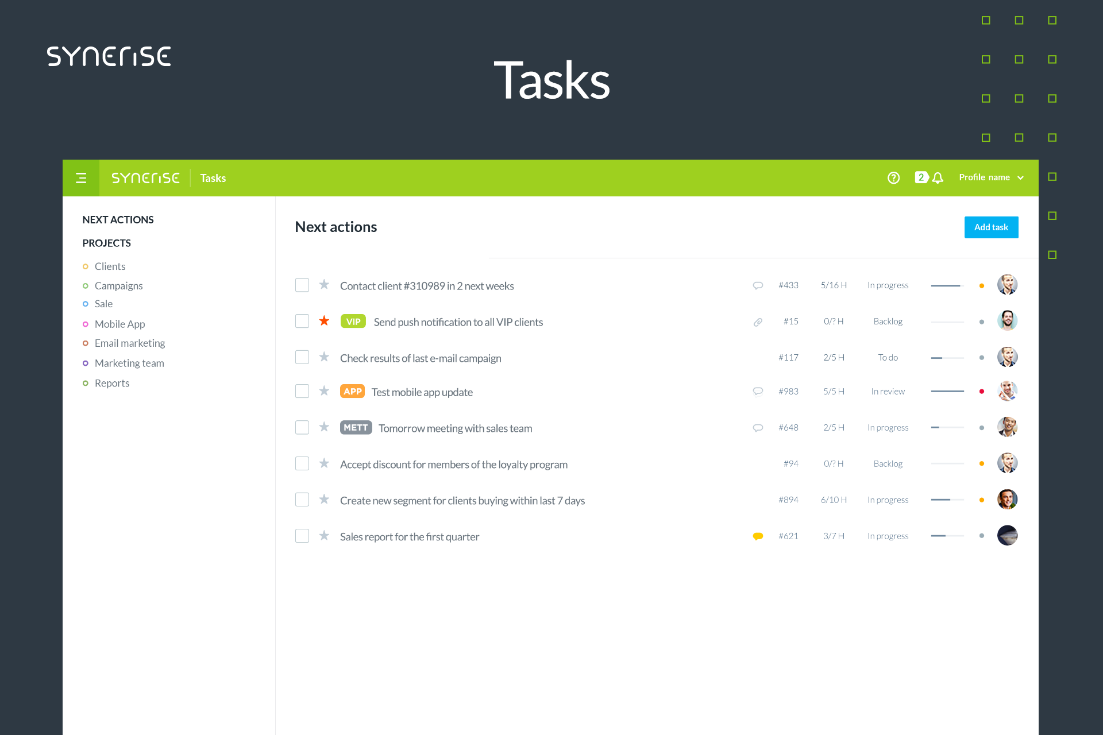This screenshot has width=1103, height=735.
Task: Open the Mobile App project
Action: click(119, 324)
